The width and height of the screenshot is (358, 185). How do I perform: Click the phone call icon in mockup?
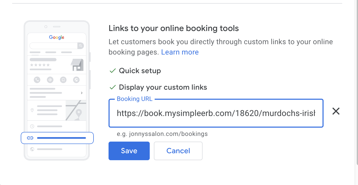click(x=37, y=80)
